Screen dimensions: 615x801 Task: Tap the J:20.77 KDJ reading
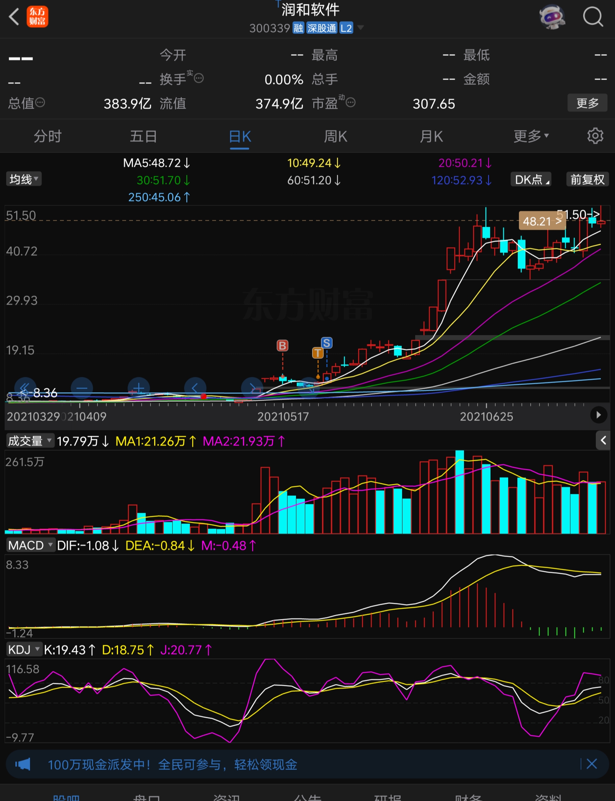(186, 650)
